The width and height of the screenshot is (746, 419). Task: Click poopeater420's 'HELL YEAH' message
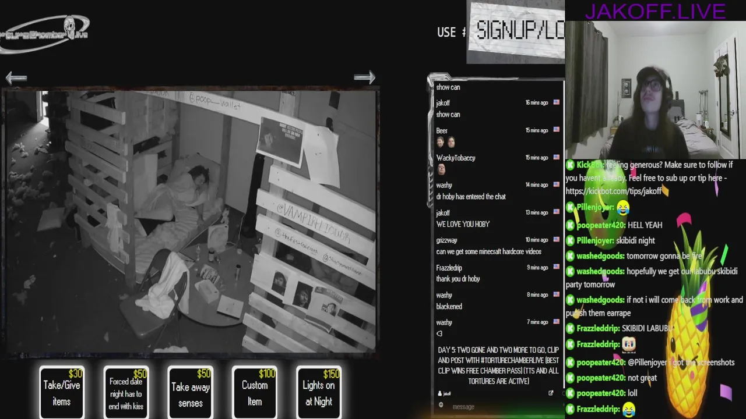[x=645, y=225]
